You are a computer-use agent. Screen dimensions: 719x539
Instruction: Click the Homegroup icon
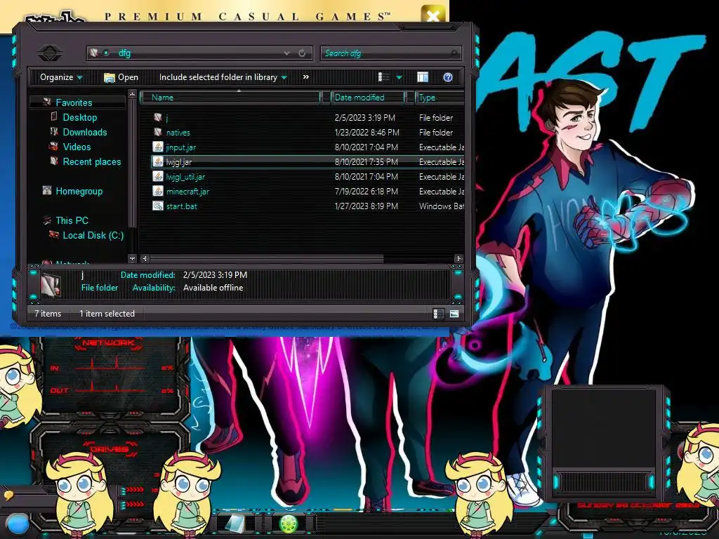tap(47, 190)
